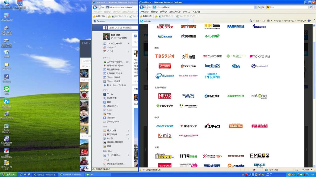316x177 pixels.
Task: Open the ふくしまFM station logo
Action: click(212, 36)
